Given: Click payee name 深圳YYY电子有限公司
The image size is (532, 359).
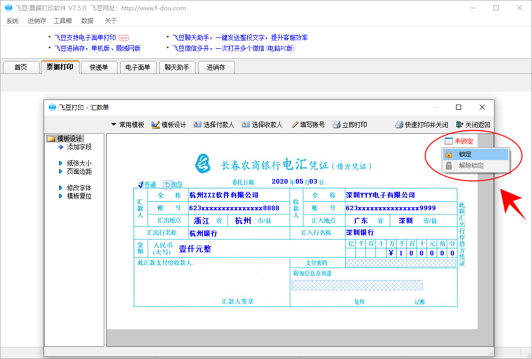Looking at the screenshot, I should pyautogui.click(x=381, y=195).
